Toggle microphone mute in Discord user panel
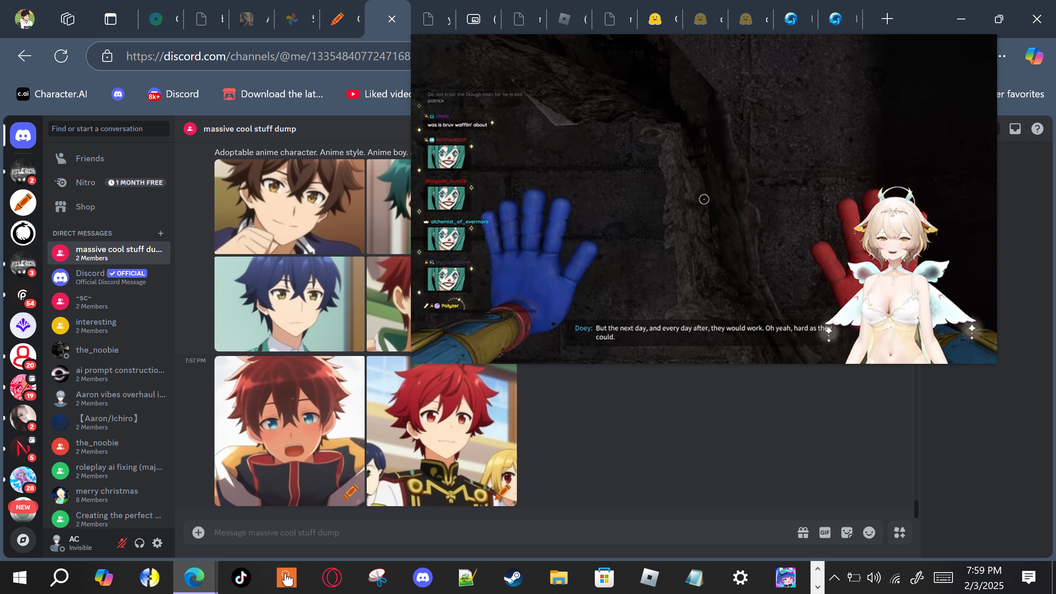Screen dimensions: 1056x594 (122, 543)
